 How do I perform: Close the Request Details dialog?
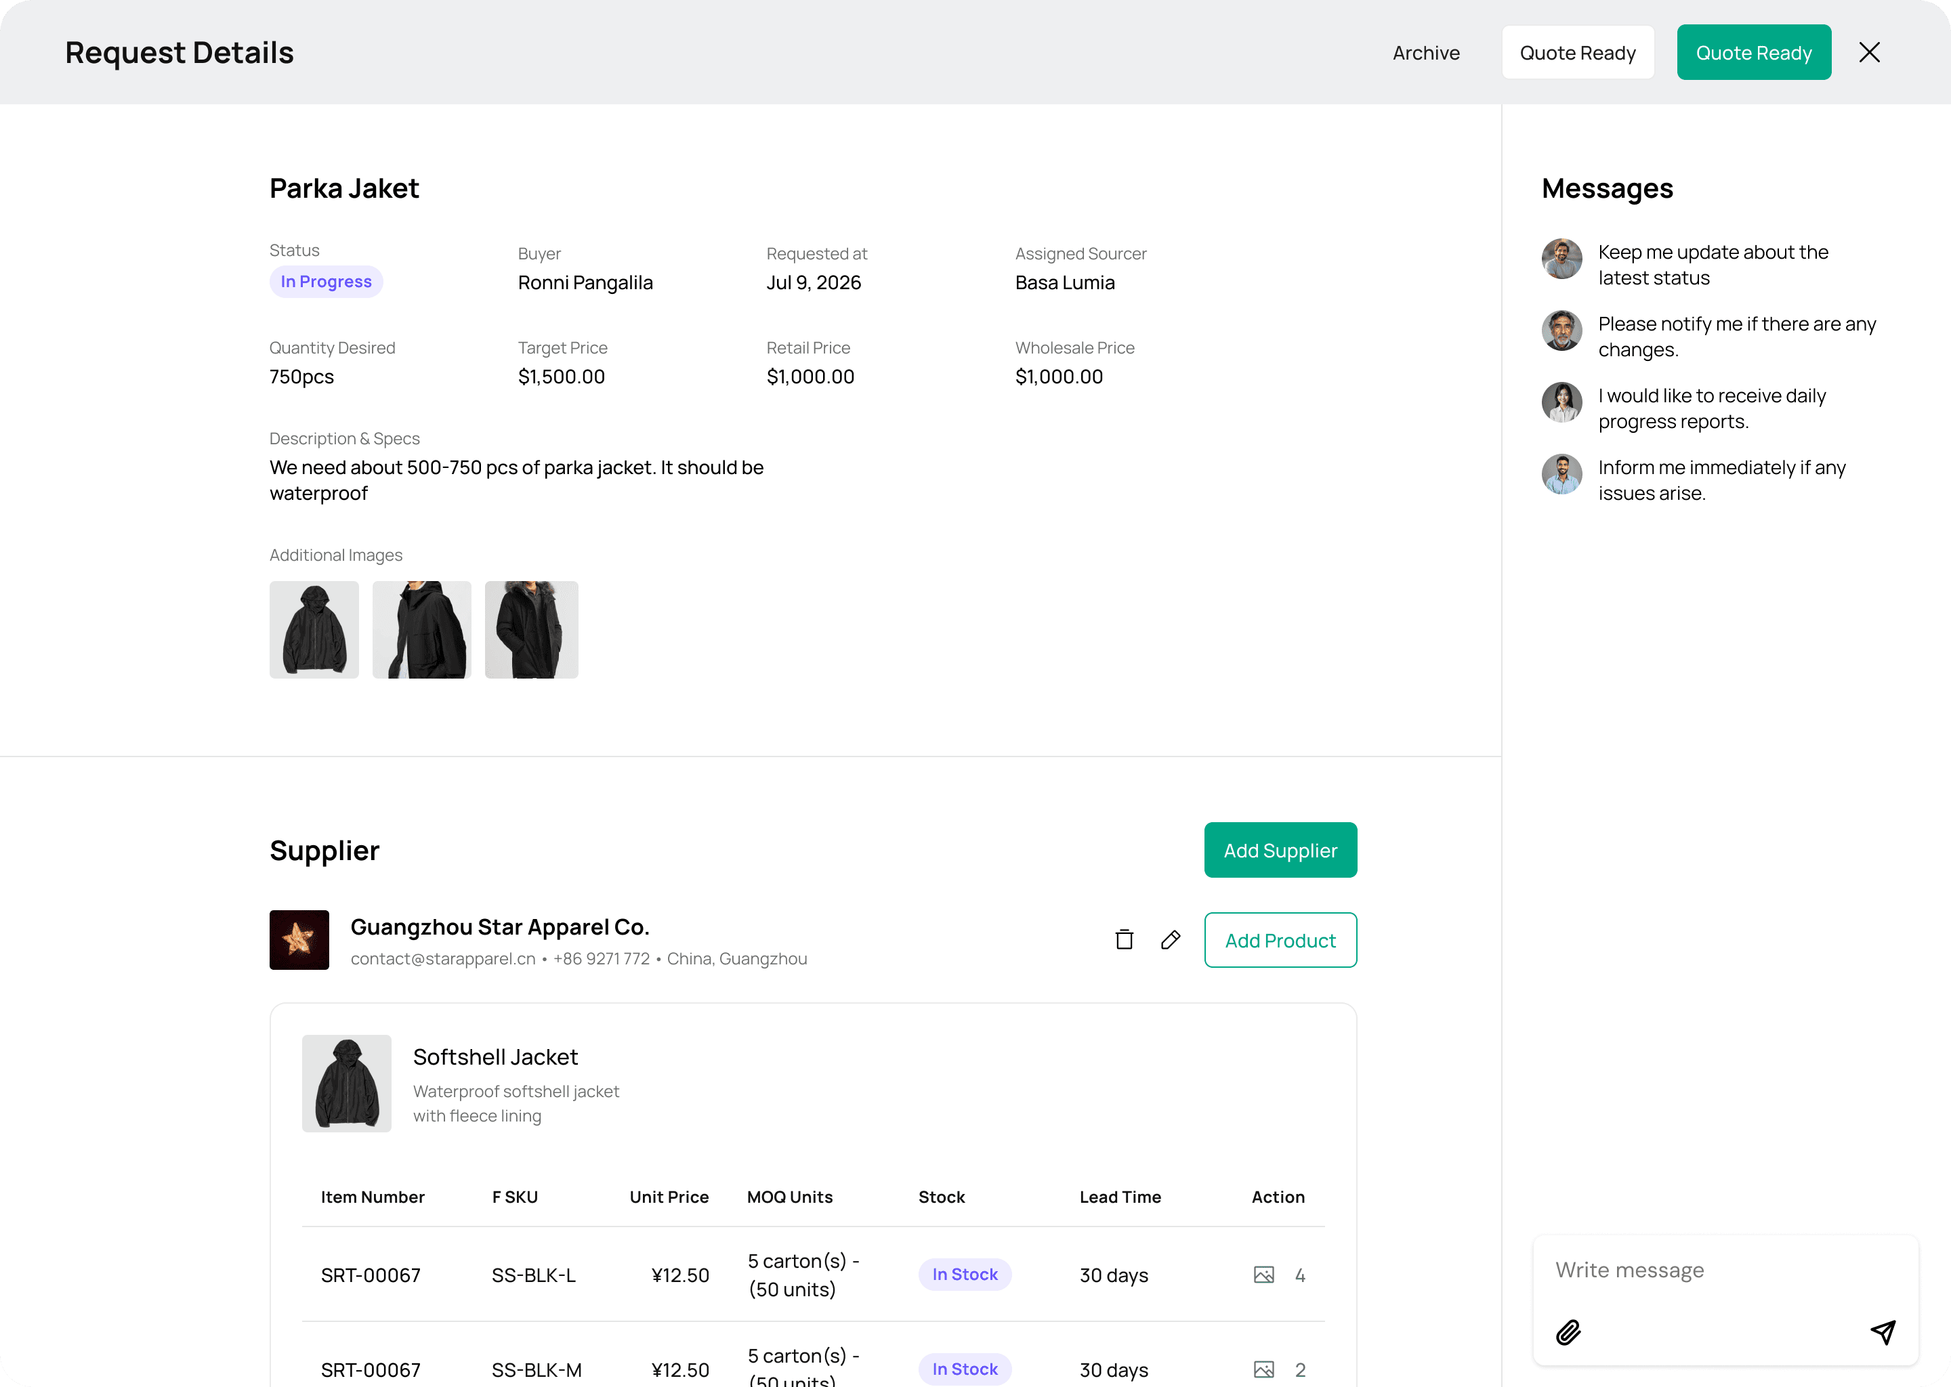tap(1869, 52)
